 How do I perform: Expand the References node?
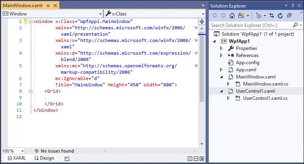click(x=221, y=55)
